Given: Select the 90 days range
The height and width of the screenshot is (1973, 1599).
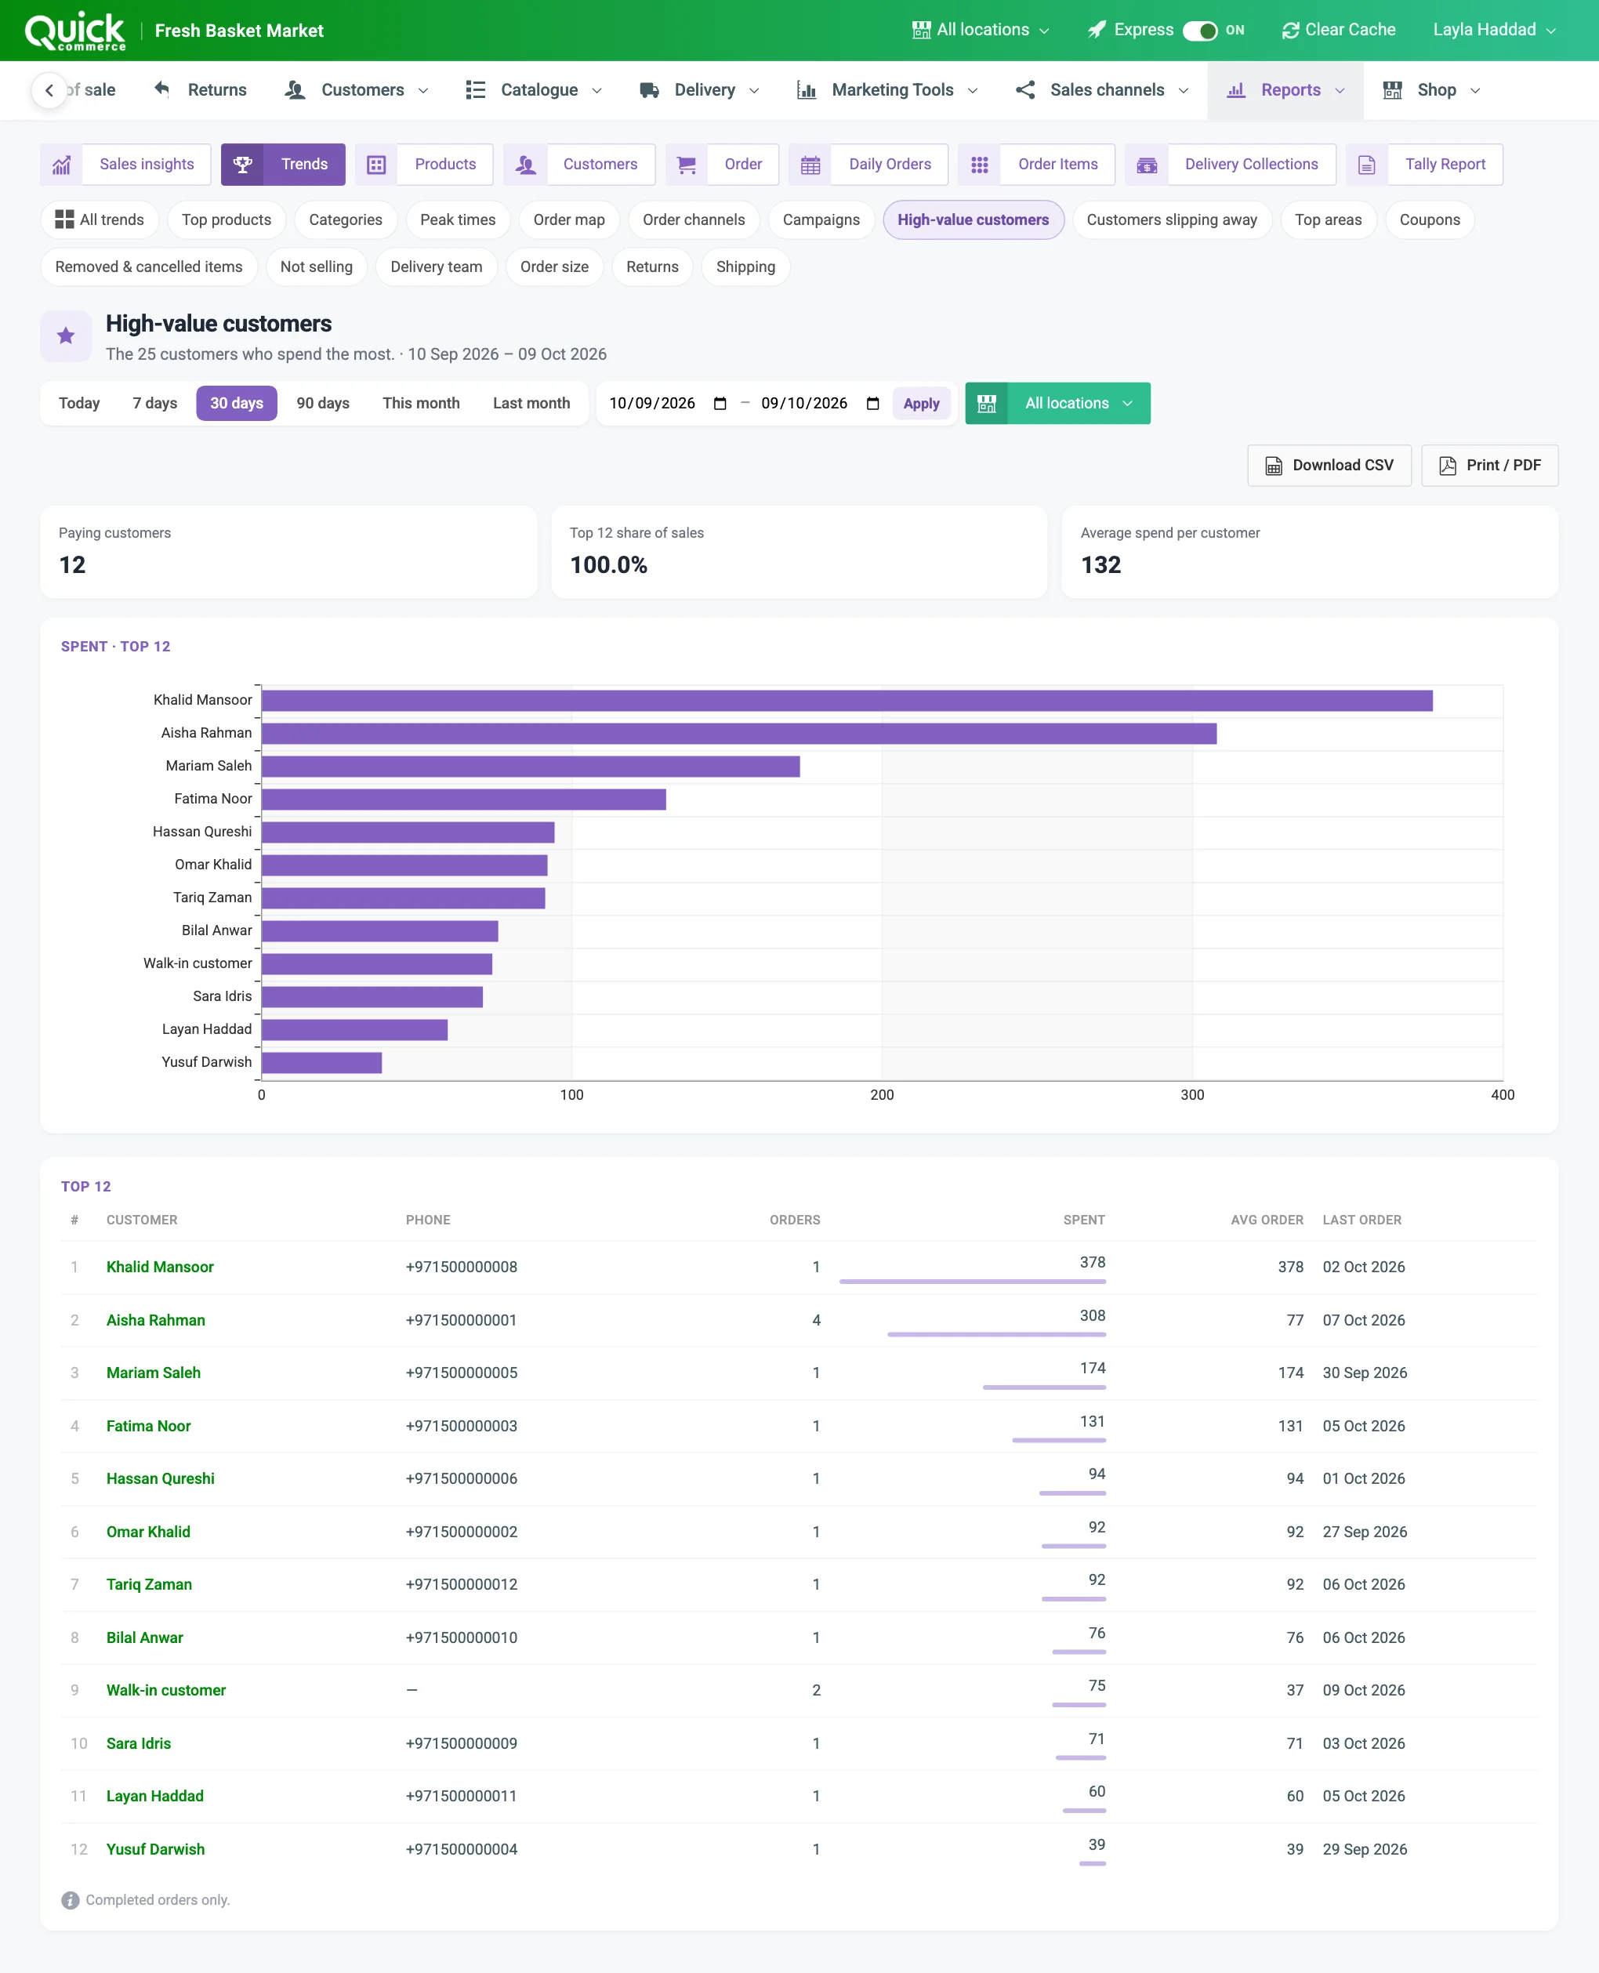Looking at the screenshot, I should [x=322, y=404].
